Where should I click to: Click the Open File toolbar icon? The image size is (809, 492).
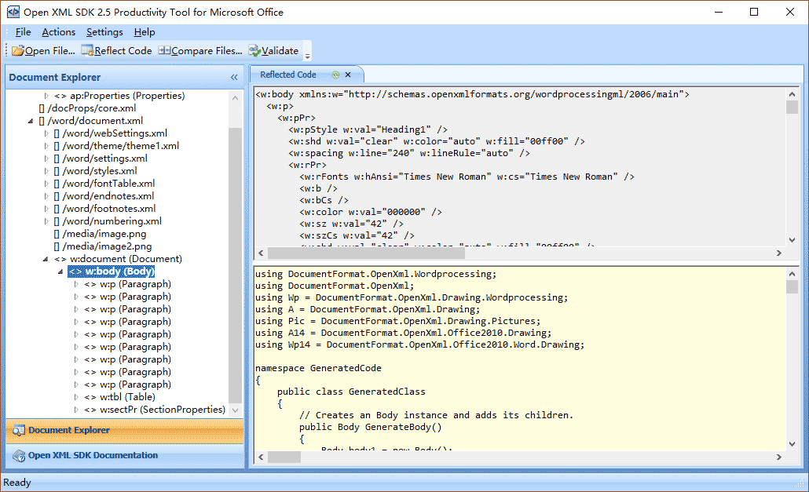click(x=17, y=51)
